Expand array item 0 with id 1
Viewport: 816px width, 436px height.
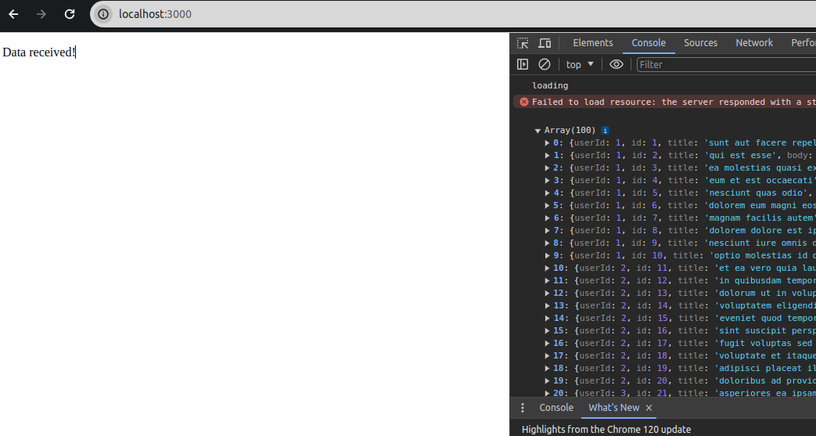point(548,142)
